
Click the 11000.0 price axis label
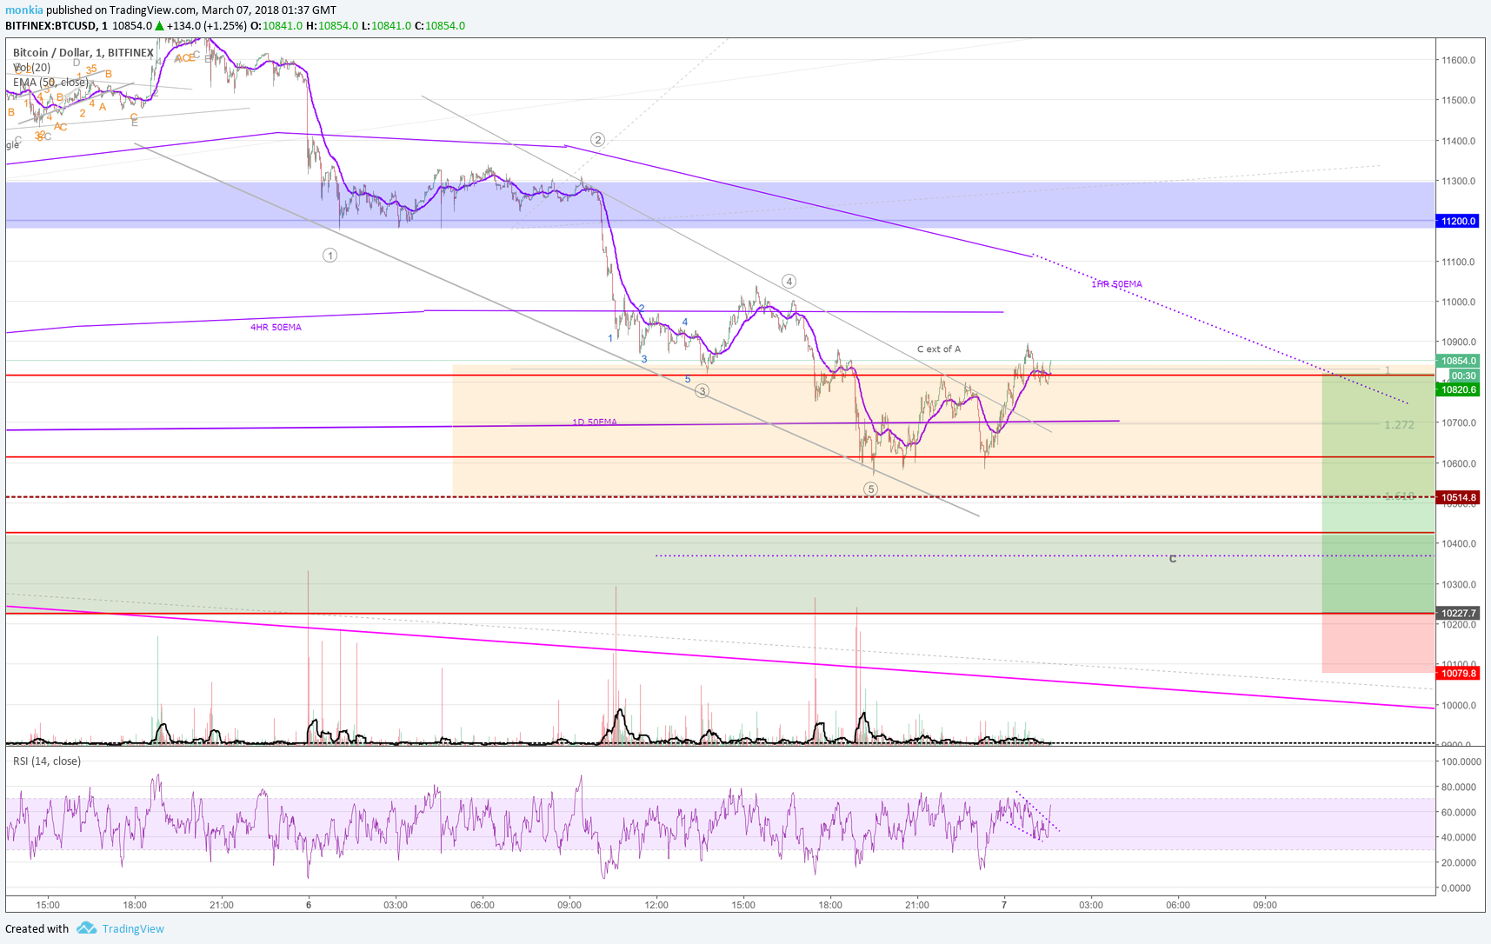pos(1458,302)
